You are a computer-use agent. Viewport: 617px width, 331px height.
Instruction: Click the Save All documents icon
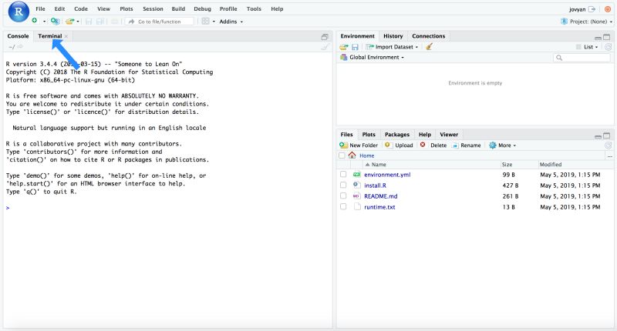coord(100,22)
